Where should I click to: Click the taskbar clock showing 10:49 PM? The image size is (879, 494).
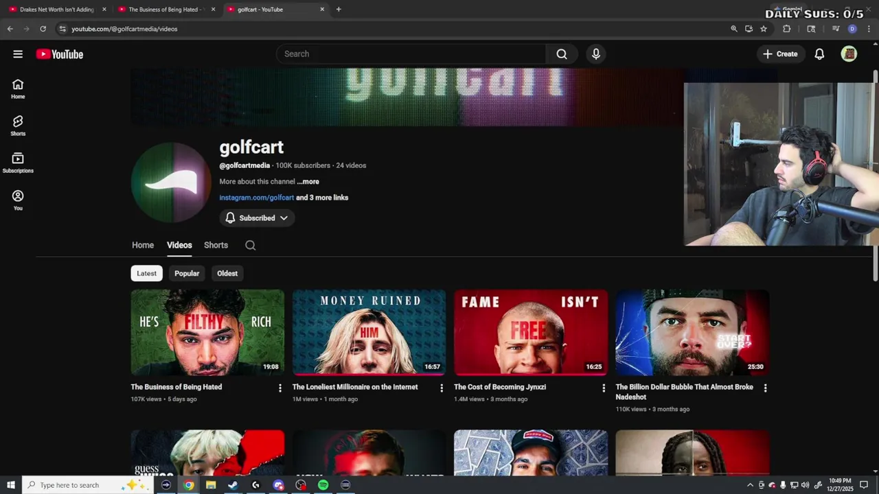840,485
